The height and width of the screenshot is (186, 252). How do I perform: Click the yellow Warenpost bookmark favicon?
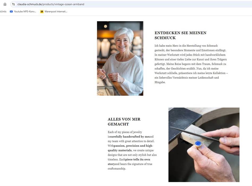pyautogui.click(x=42, y=12)
